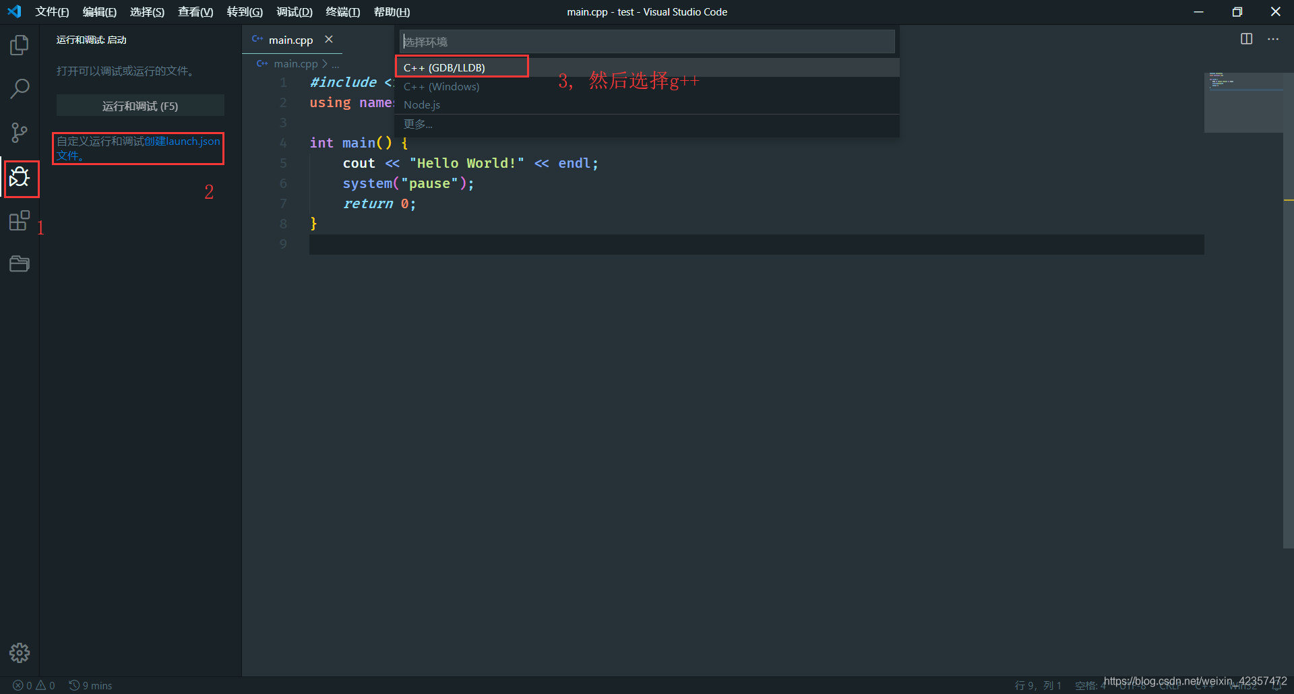Click the code minimap preview
1294x694 pixels.
coord(1243,102)
